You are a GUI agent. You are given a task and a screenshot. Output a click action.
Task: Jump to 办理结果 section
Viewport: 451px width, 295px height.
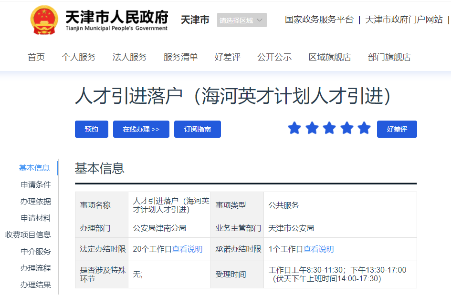36,285
